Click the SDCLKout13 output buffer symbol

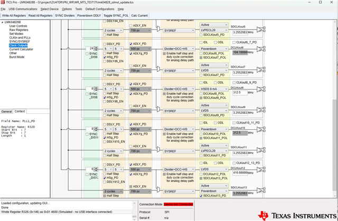tap(261, 190)
